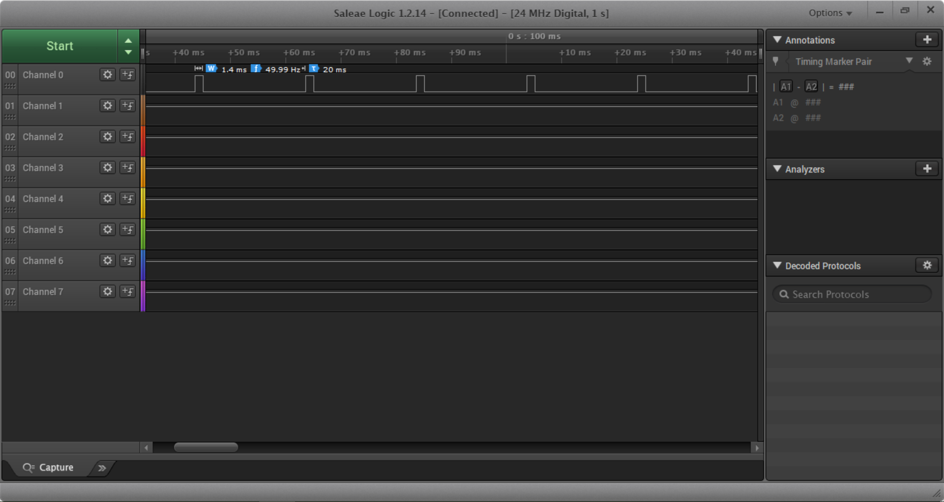This screenshot has width=944, height=502.
Task: Click the horizontal scrollbar thumb
Action: point(206,447)
